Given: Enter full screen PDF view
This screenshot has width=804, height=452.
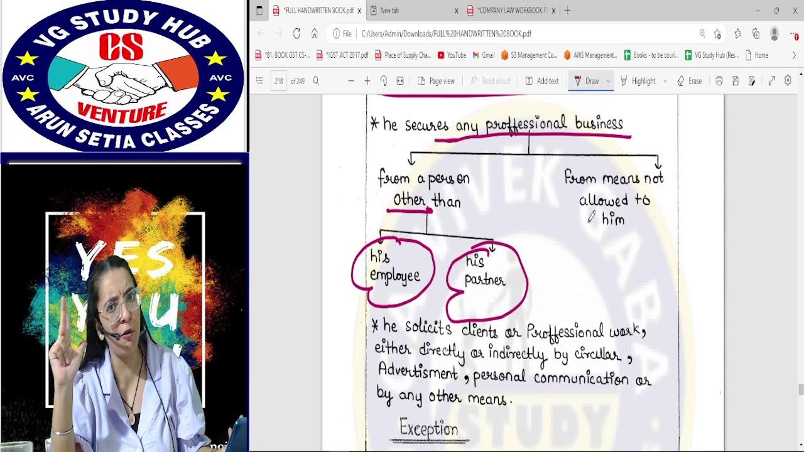Looking at the screenshot, I should point(771,81).
